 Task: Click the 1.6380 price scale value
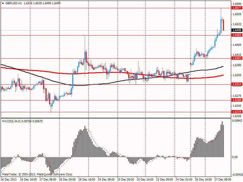click(x=237, y=65)
